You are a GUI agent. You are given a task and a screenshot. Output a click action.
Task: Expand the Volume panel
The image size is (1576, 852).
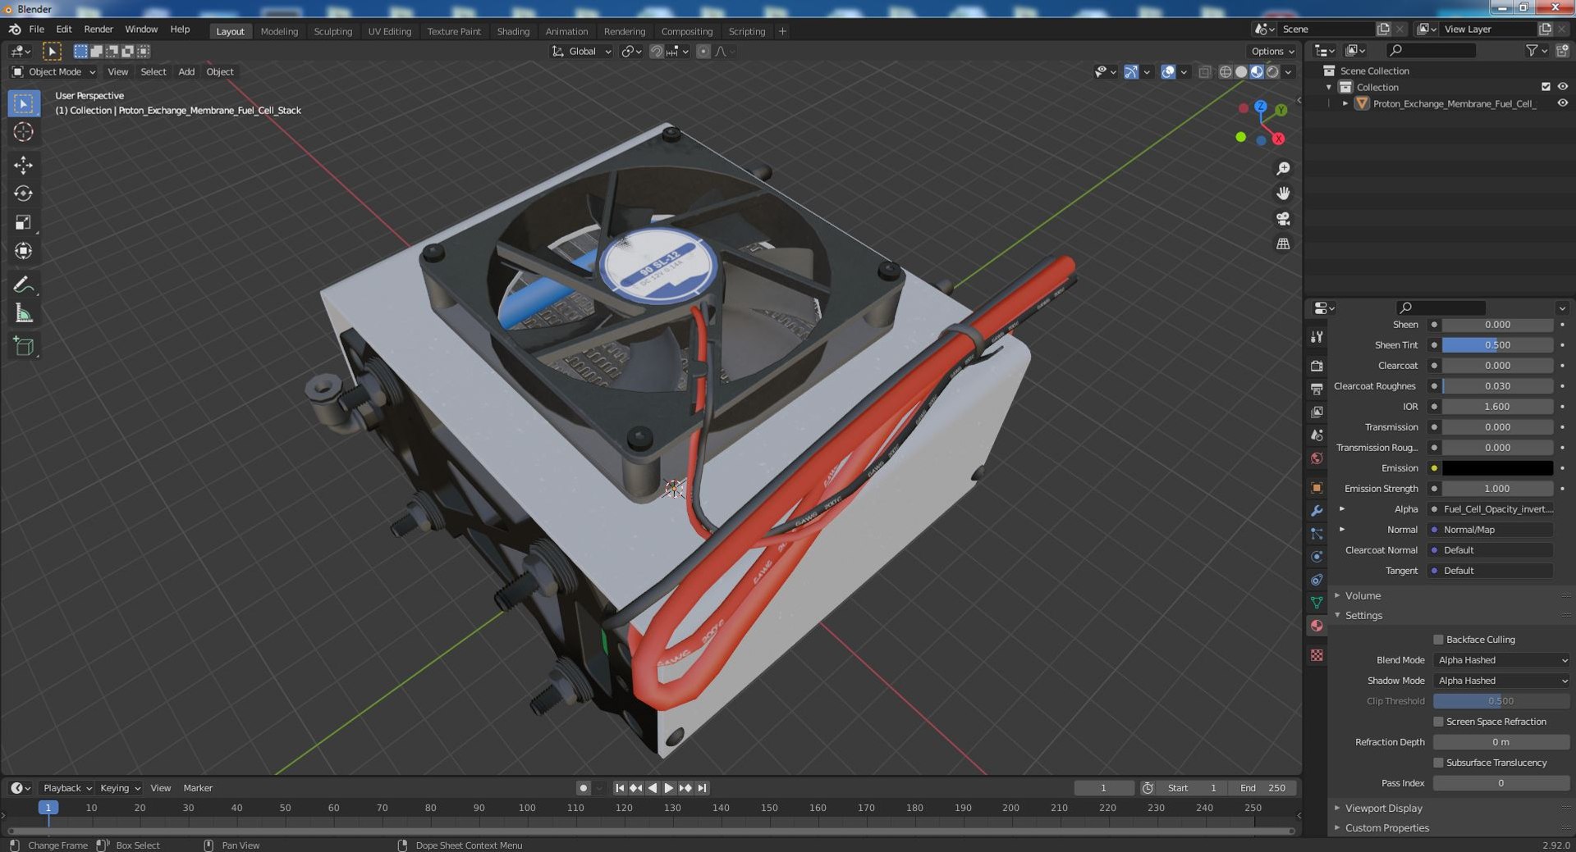tap(1363, 595)
